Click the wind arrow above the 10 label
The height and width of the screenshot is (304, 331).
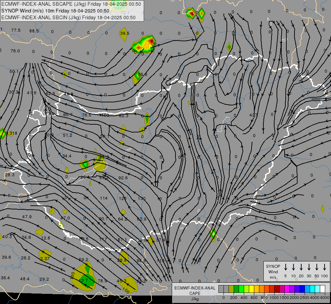click(293, 267)
